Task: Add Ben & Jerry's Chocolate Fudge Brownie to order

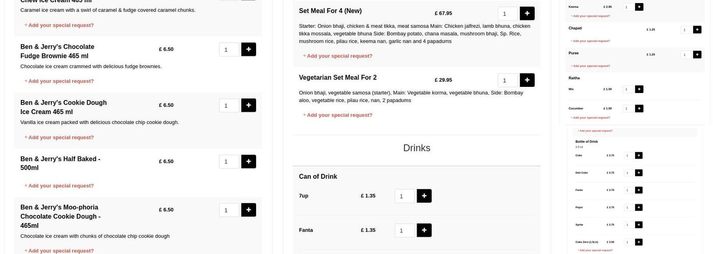Action: click(x=249, y=49)
